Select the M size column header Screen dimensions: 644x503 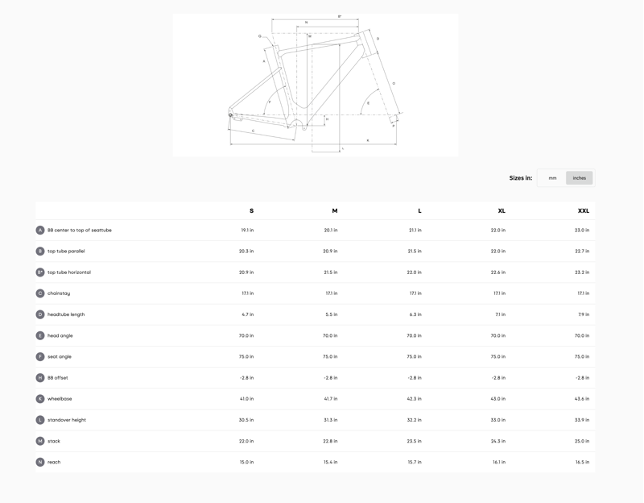pos(335,210)
